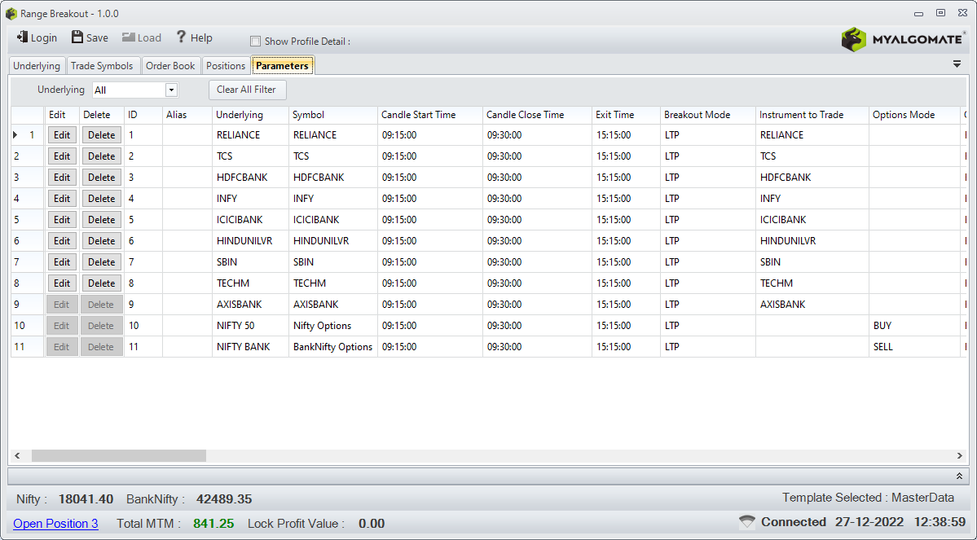This screenshot has width=977, height=540.
Task: Click the MyAlgomate logo
Action: (904, 39)
